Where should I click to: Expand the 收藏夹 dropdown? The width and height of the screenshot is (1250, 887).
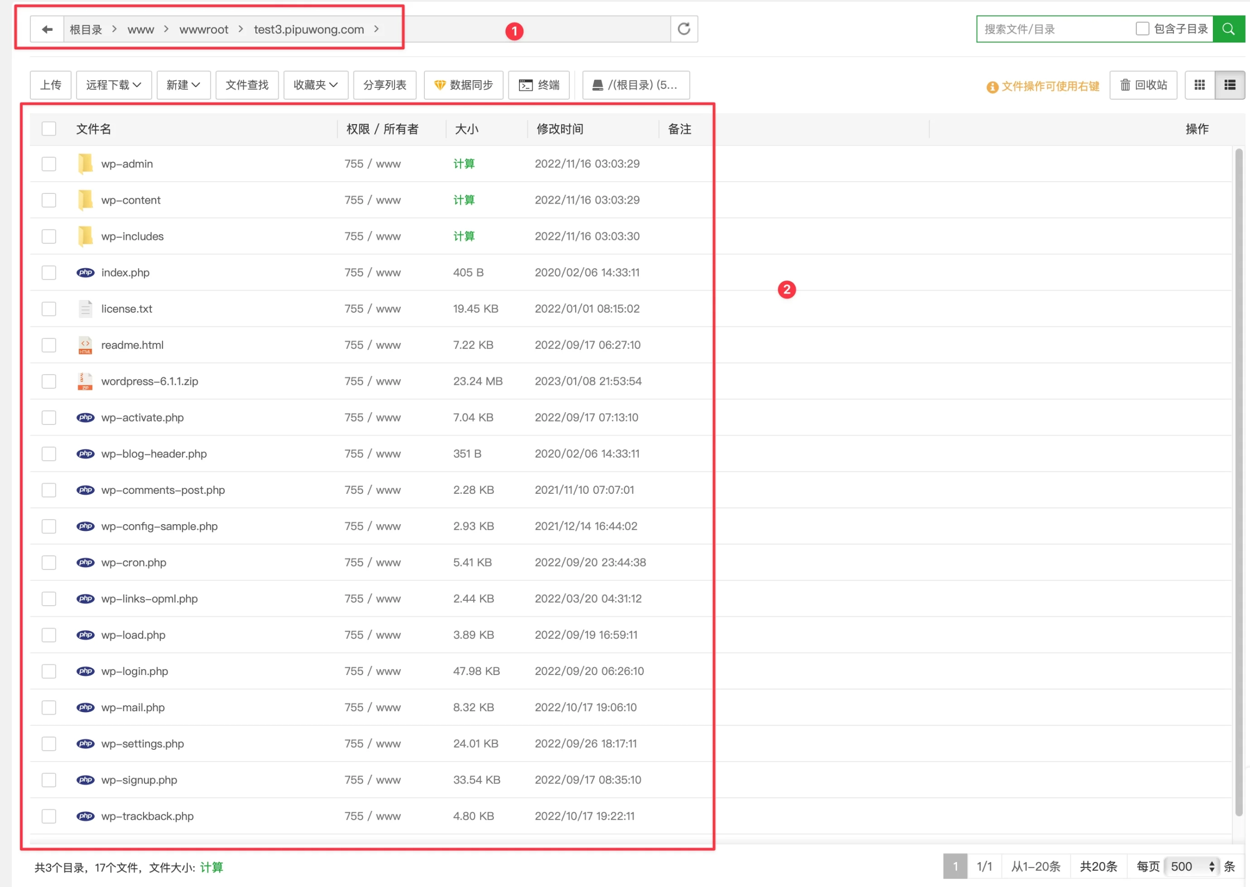(315, 84)
